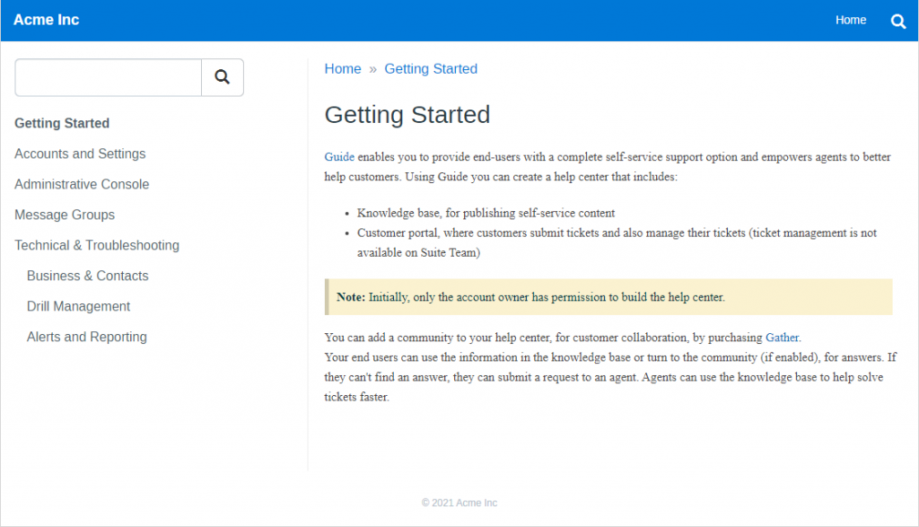Select the Acme Inc logo text
This screenshot has width=919, height=527.
[46, 19]
